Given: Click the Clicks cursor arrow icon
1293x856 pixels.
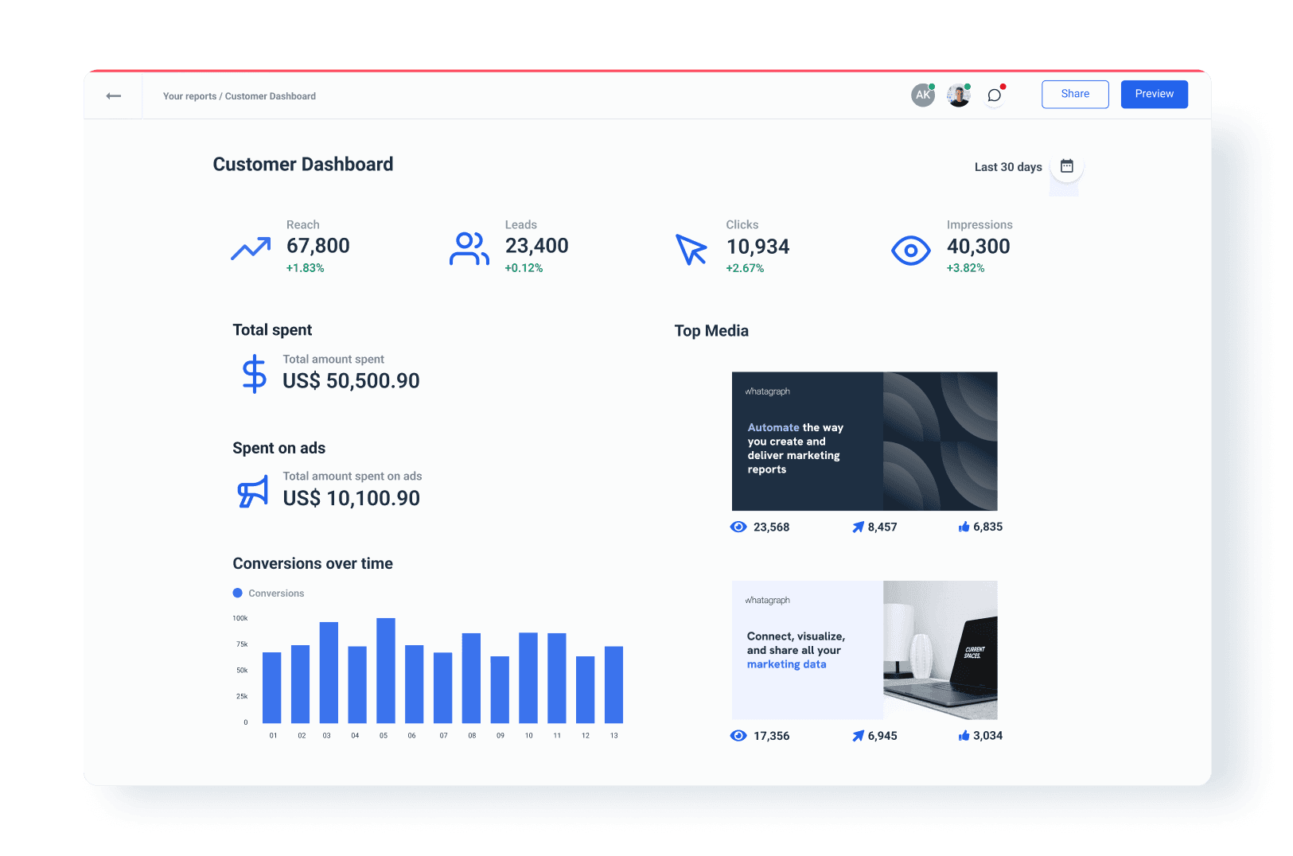Looking at the screenshot, I should 691,250.
